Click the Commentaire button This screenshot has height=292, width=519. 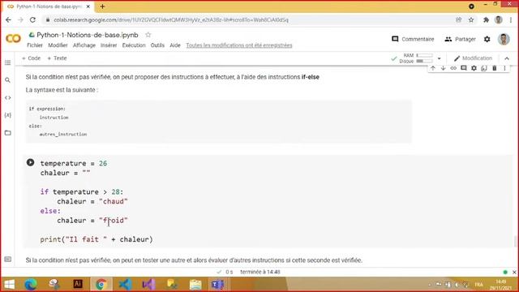(413, 39)
